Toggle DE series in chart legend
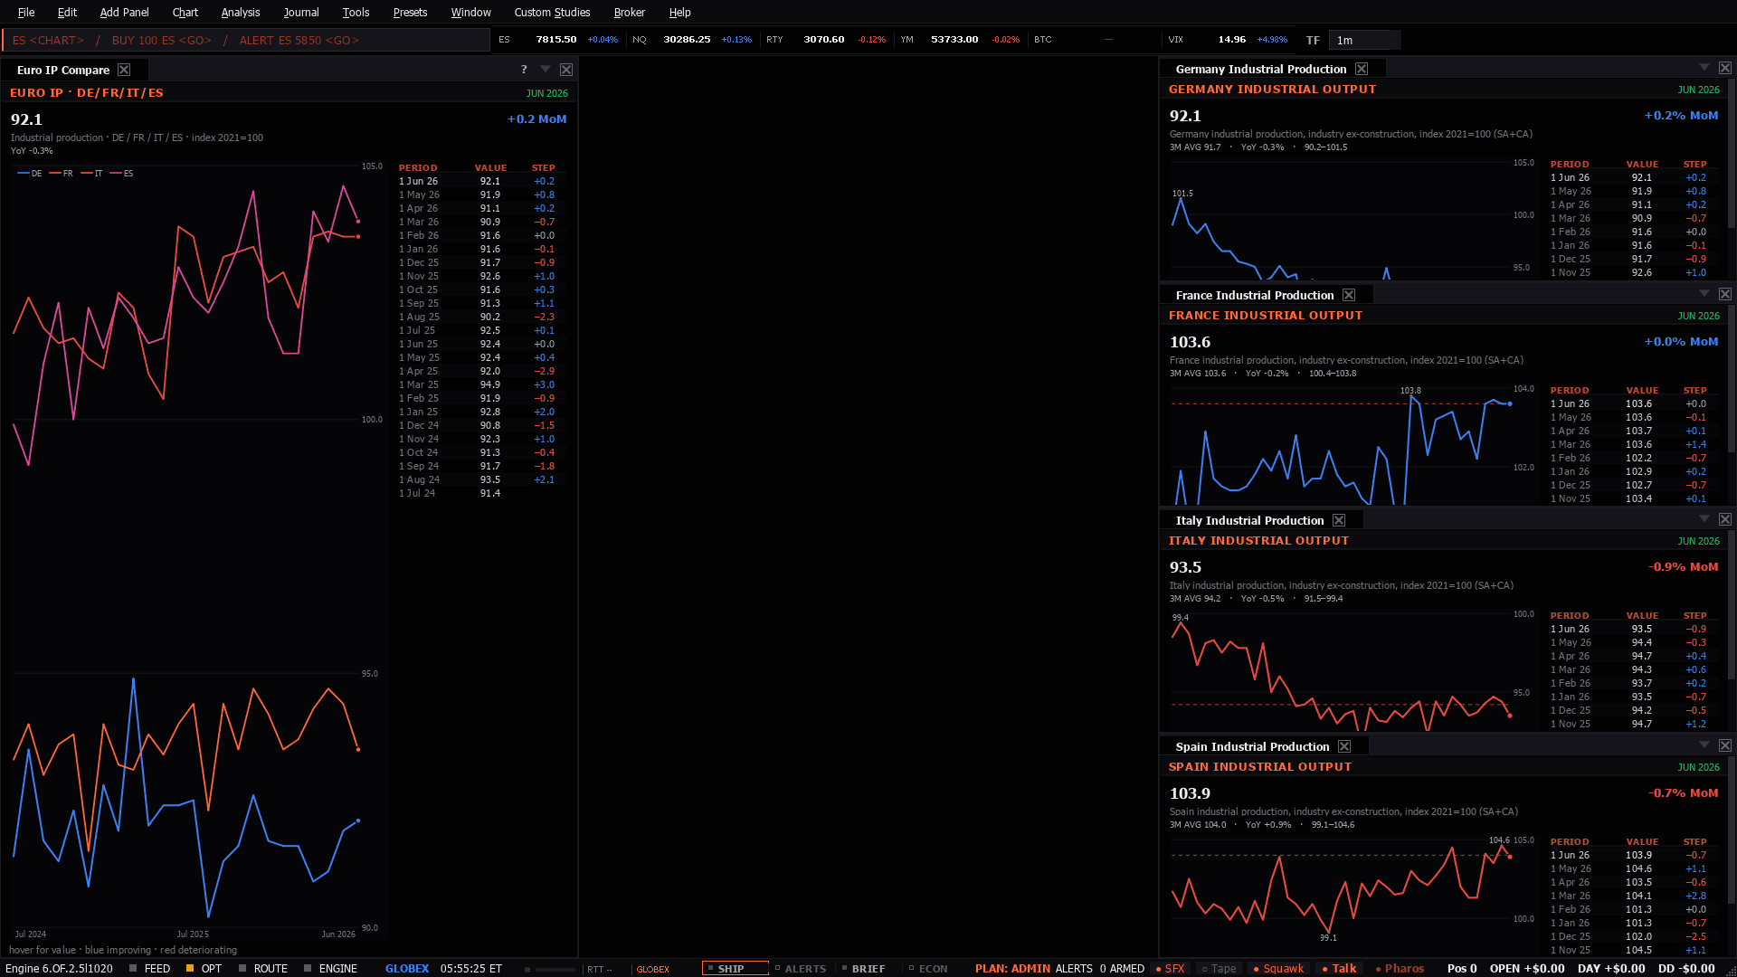The height and width of the screenshot is (977, 1737). pos(30,173)
